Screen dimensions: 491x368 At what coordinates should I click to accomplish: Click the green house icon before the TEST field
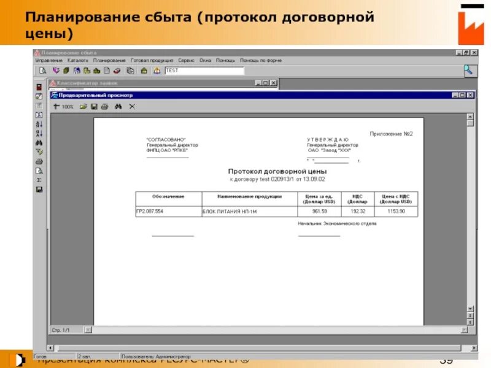coord(144,71)
